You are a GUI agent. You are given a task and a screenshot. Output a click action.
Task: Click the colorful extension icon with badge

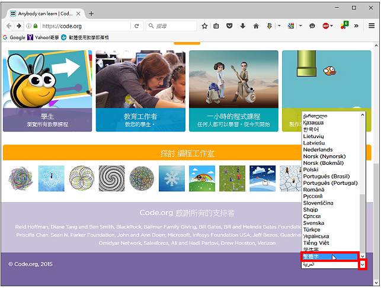344,25
